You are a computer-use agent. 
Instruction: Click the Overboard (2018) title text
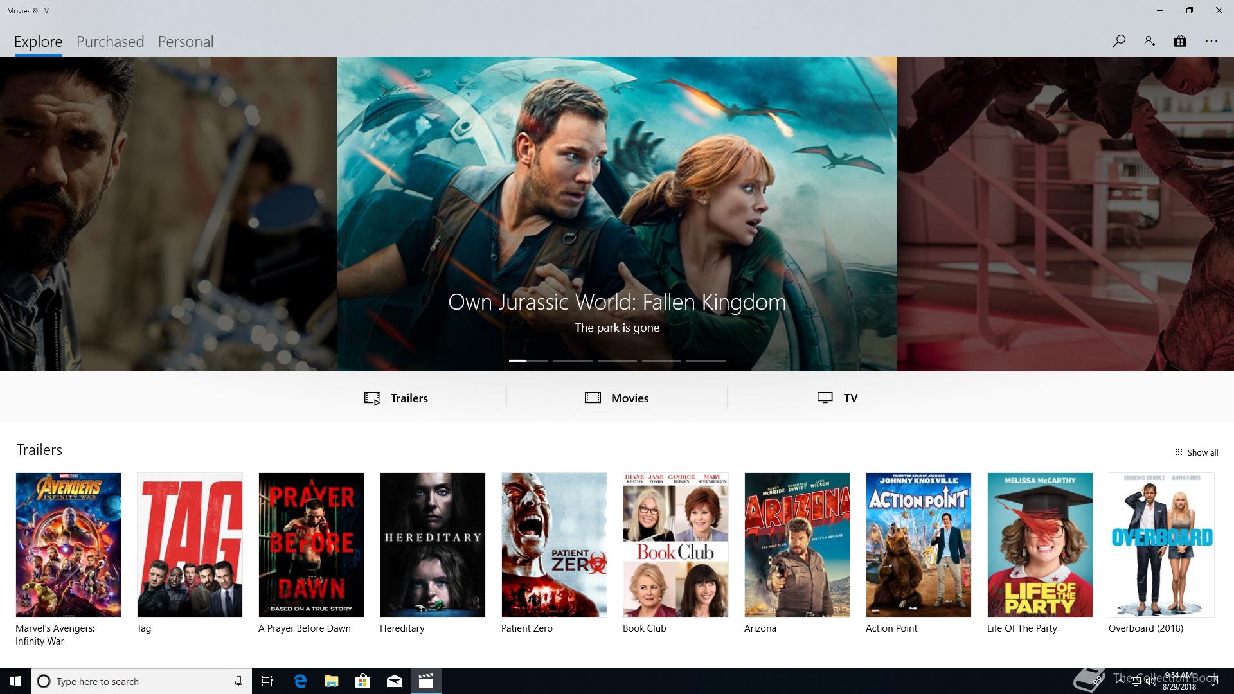tap(1146, 628)
